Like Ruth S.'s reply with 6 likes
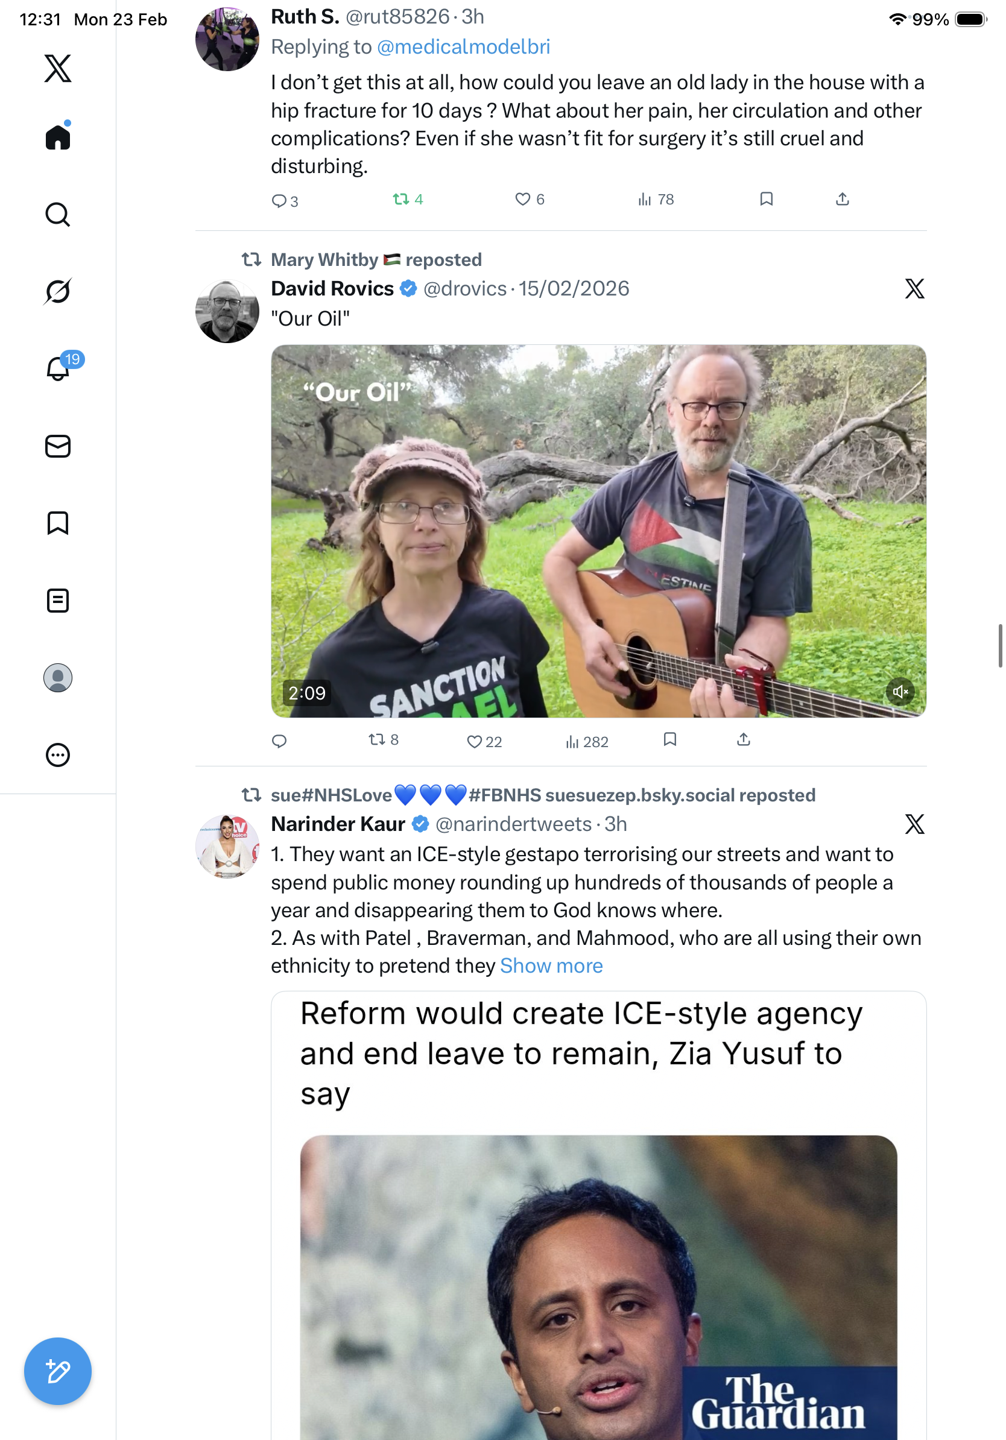This screenshot has height=1440, width=1006. (522, 200)
